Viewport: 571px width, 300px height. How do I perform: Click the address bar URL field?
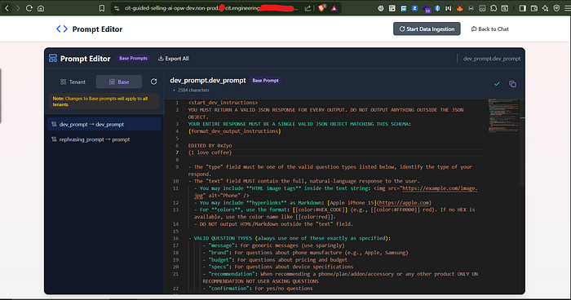coord(211,8)
